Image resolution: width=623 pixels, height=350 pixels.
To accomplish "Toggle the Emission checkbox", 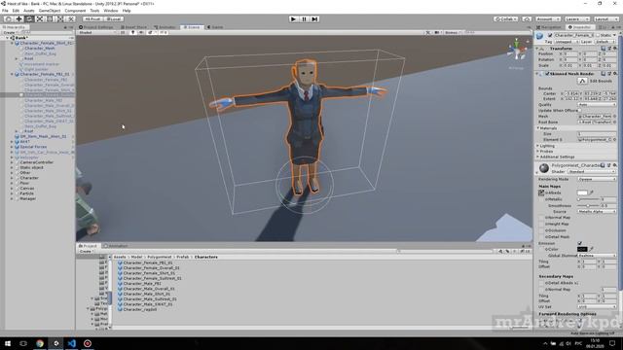I will (580, 243).
